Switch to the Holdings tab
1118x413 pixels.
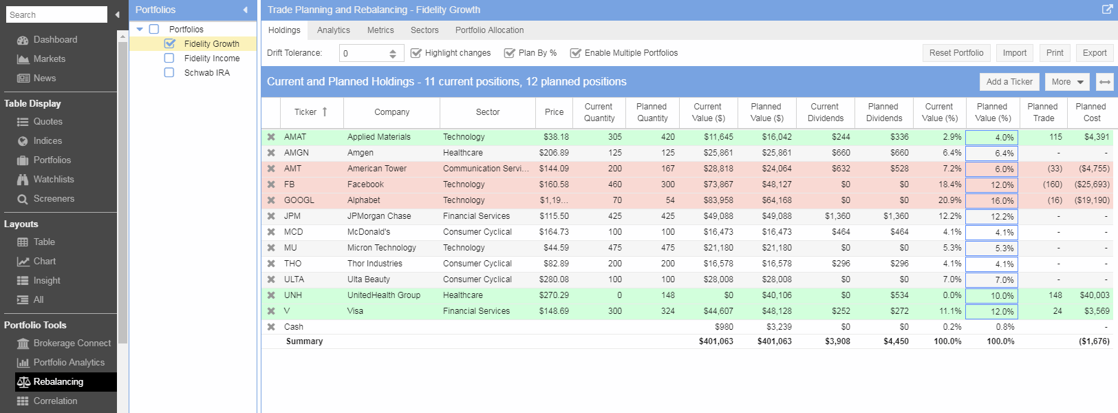coord(284,30)
